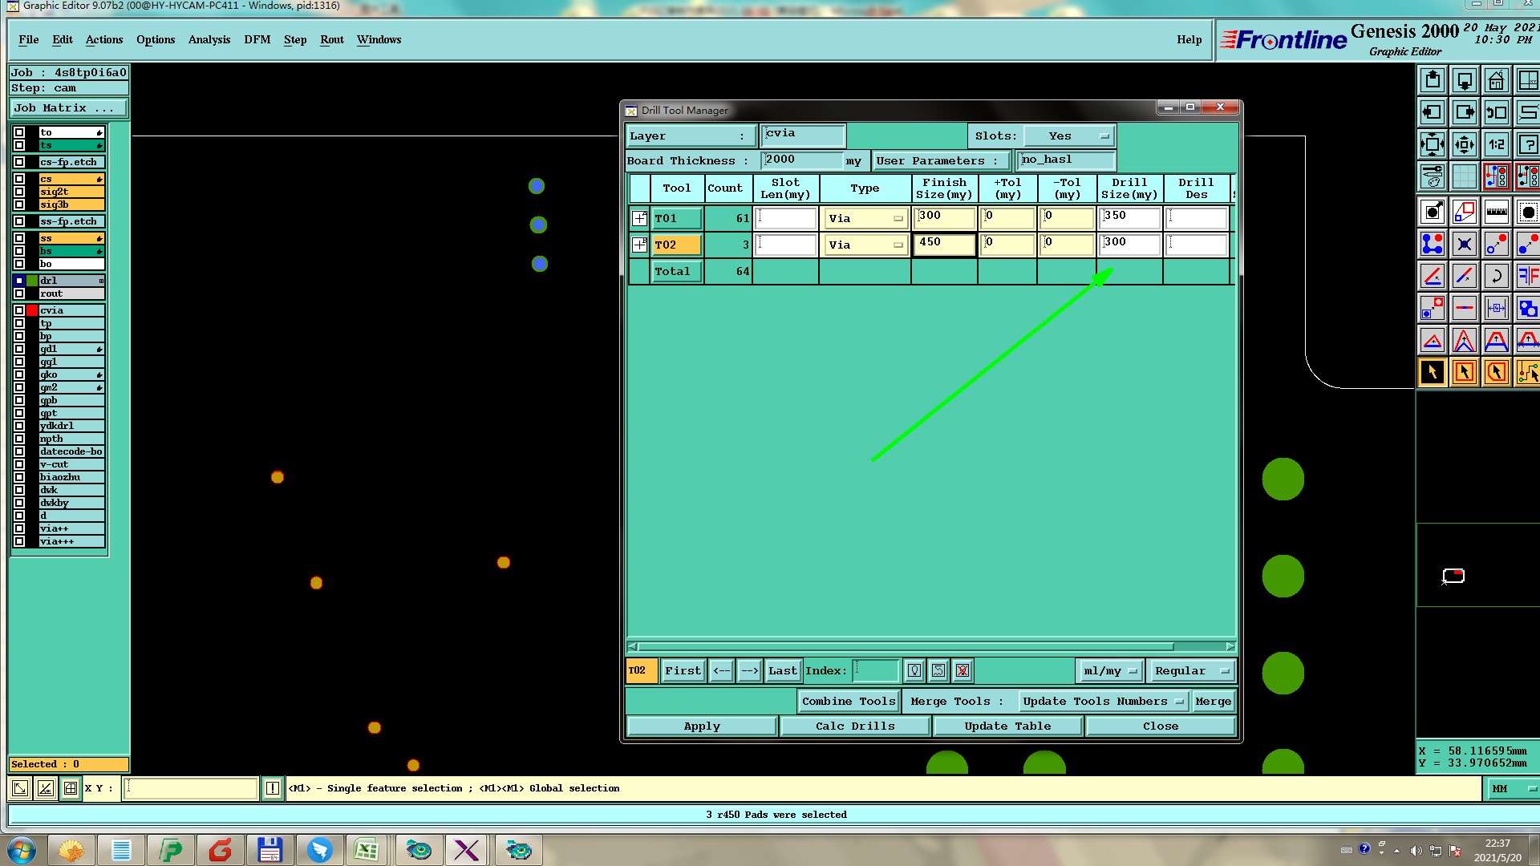This screenshot has height=866, width=1540.
Task: Click the red X icon beside Index
Action: [962, 671]
